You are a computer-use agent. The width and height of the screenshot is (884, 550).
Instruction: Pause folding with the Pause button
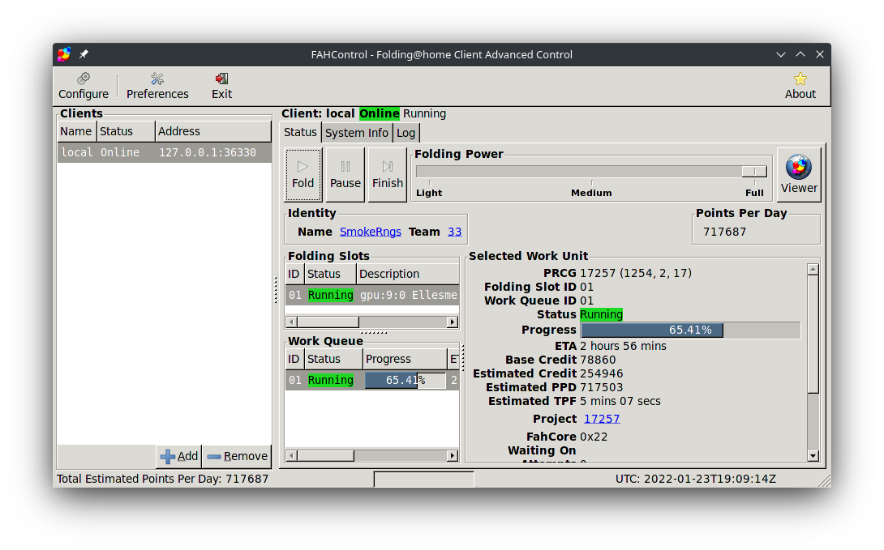click(x=345, y=174)
